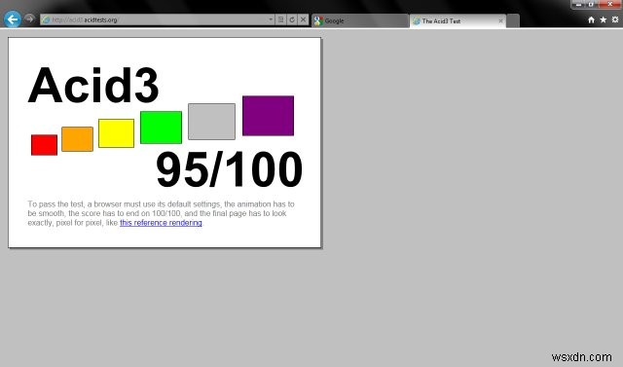Refresh the page with the reload icon
Viewport: 623px width, 367px height.
pos(292,19)
